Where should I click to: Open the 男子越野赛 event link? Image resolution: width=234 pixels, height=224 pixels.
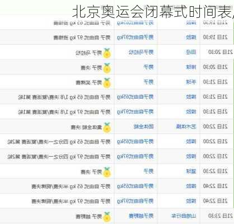coord(141,216)
